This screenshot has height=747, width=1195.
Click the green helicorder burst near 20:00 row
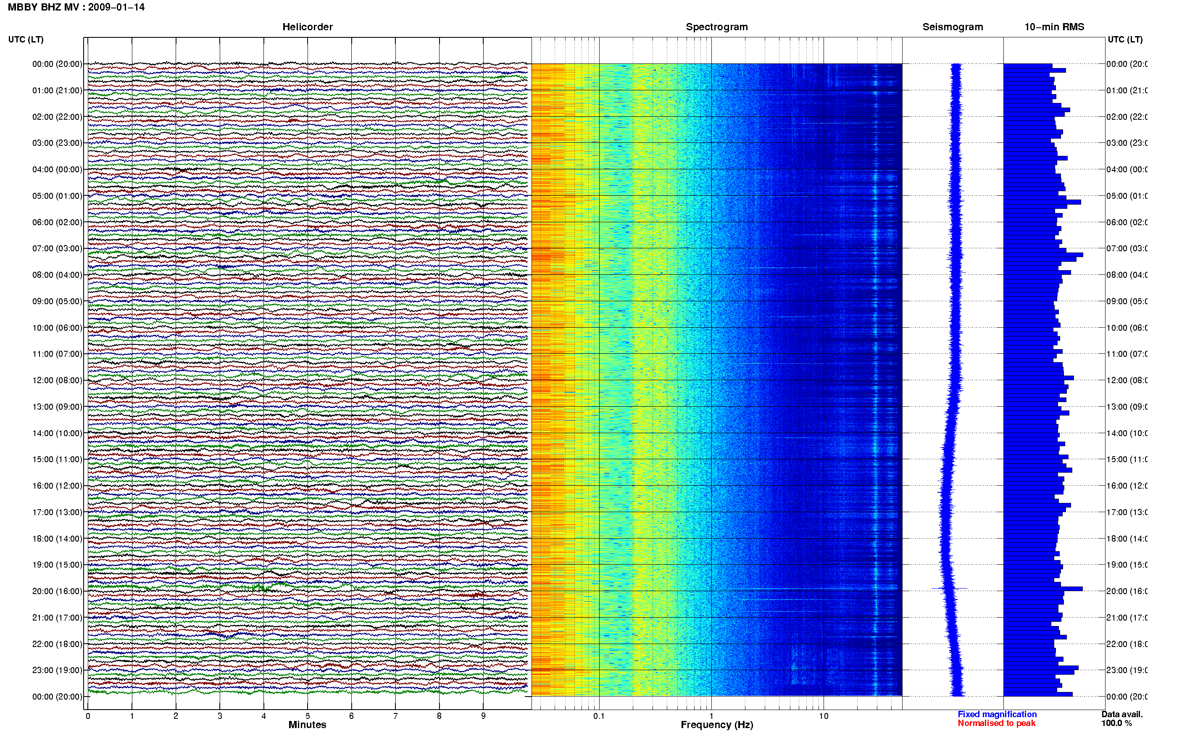point(261,587)
